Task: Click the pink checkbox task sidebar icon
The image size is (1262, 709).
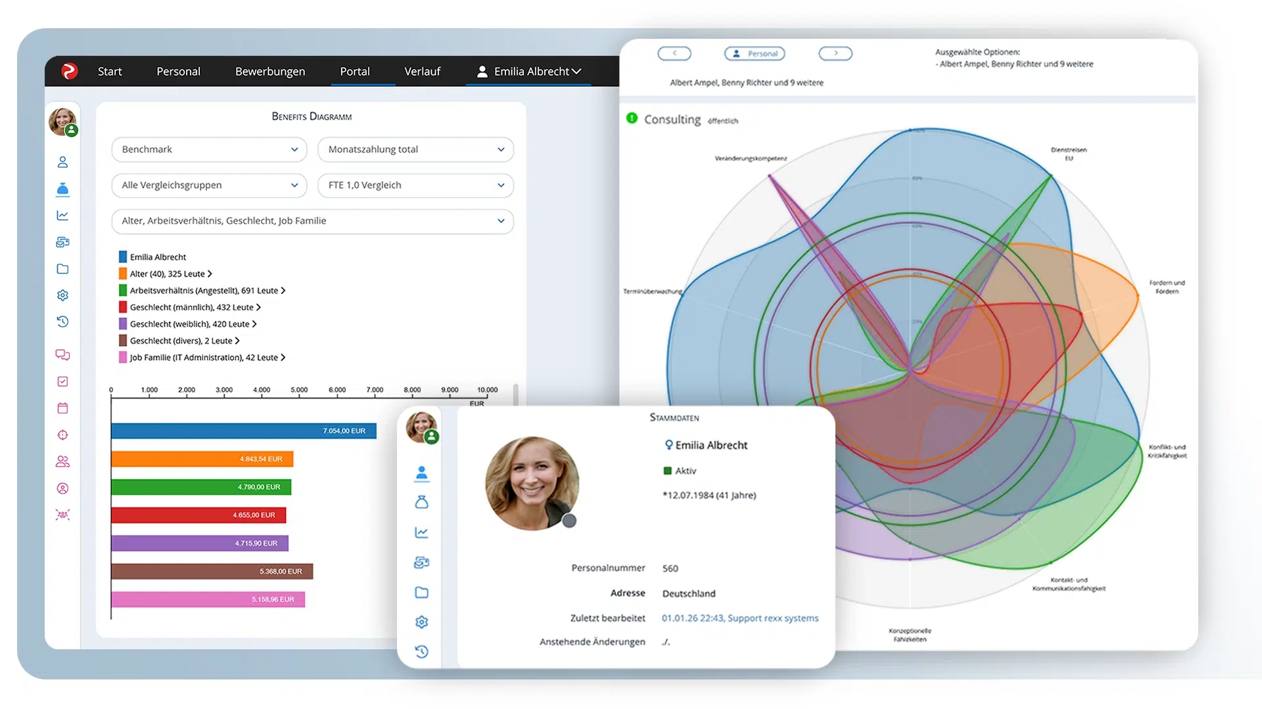Action: click(62, 381)
